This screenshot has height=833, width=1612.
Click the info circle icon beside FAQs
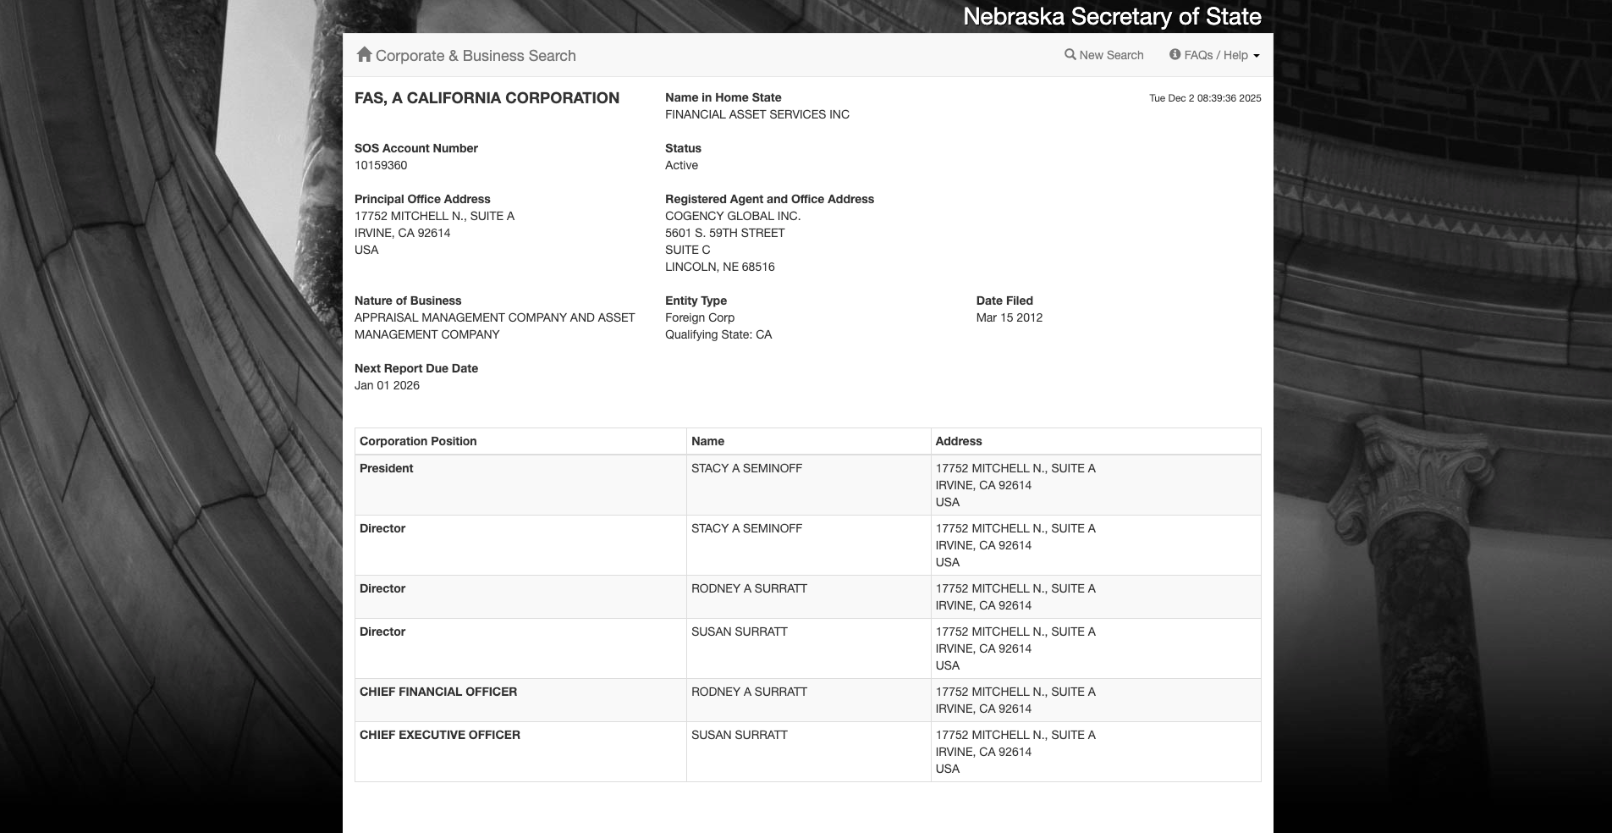coord(1175,55)
